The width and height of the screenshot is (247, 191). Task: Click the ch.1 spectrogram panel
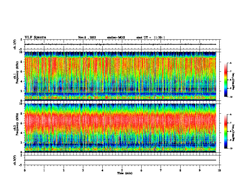tap(120, 76)
